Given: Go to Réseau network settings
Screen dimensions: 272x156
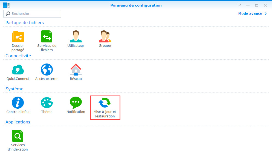Looking at the screenshot, I should point(76,70).
